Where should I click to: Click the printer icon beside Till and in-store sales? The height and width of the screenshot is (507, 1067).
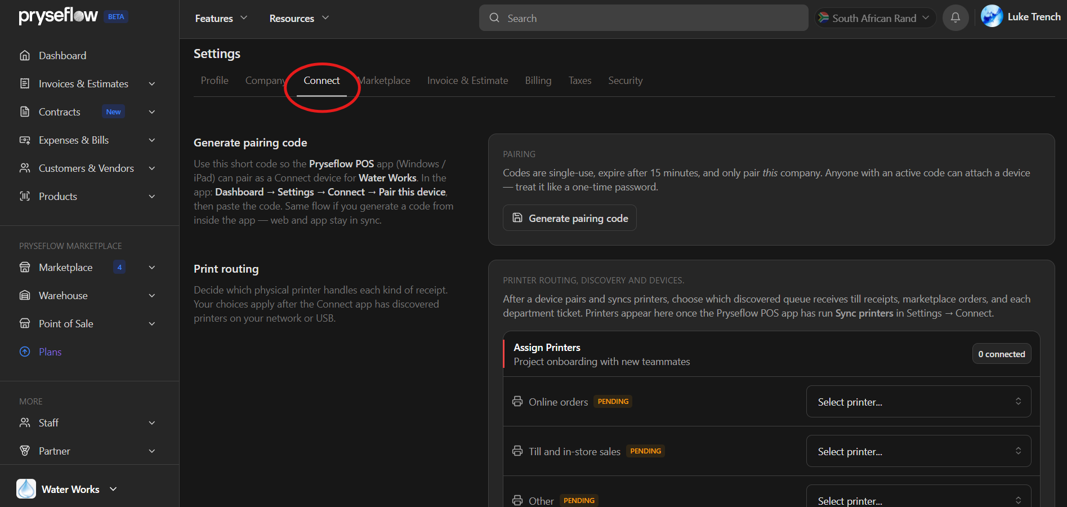tap(517, 451)
